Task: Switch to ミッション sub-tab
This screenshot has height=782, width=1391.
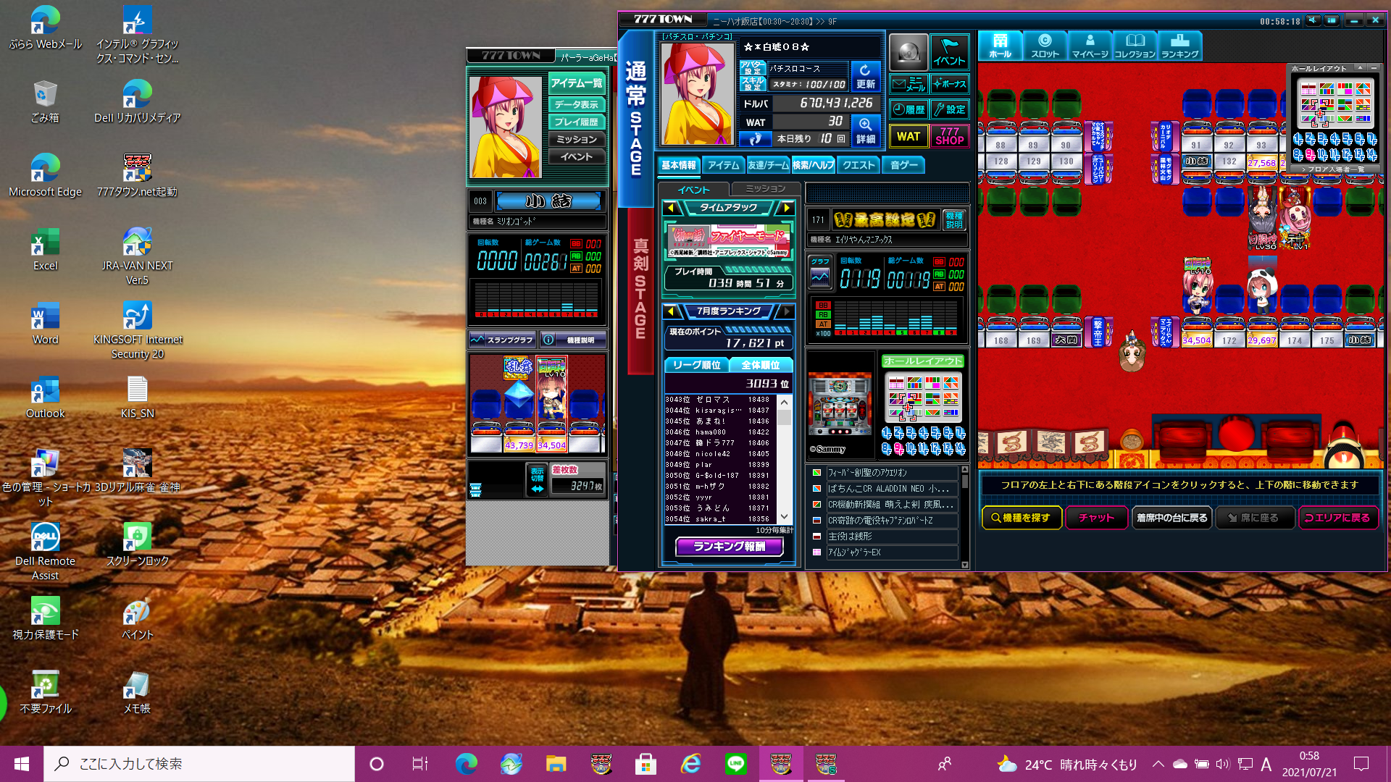Action: click(x=765, y=189)
